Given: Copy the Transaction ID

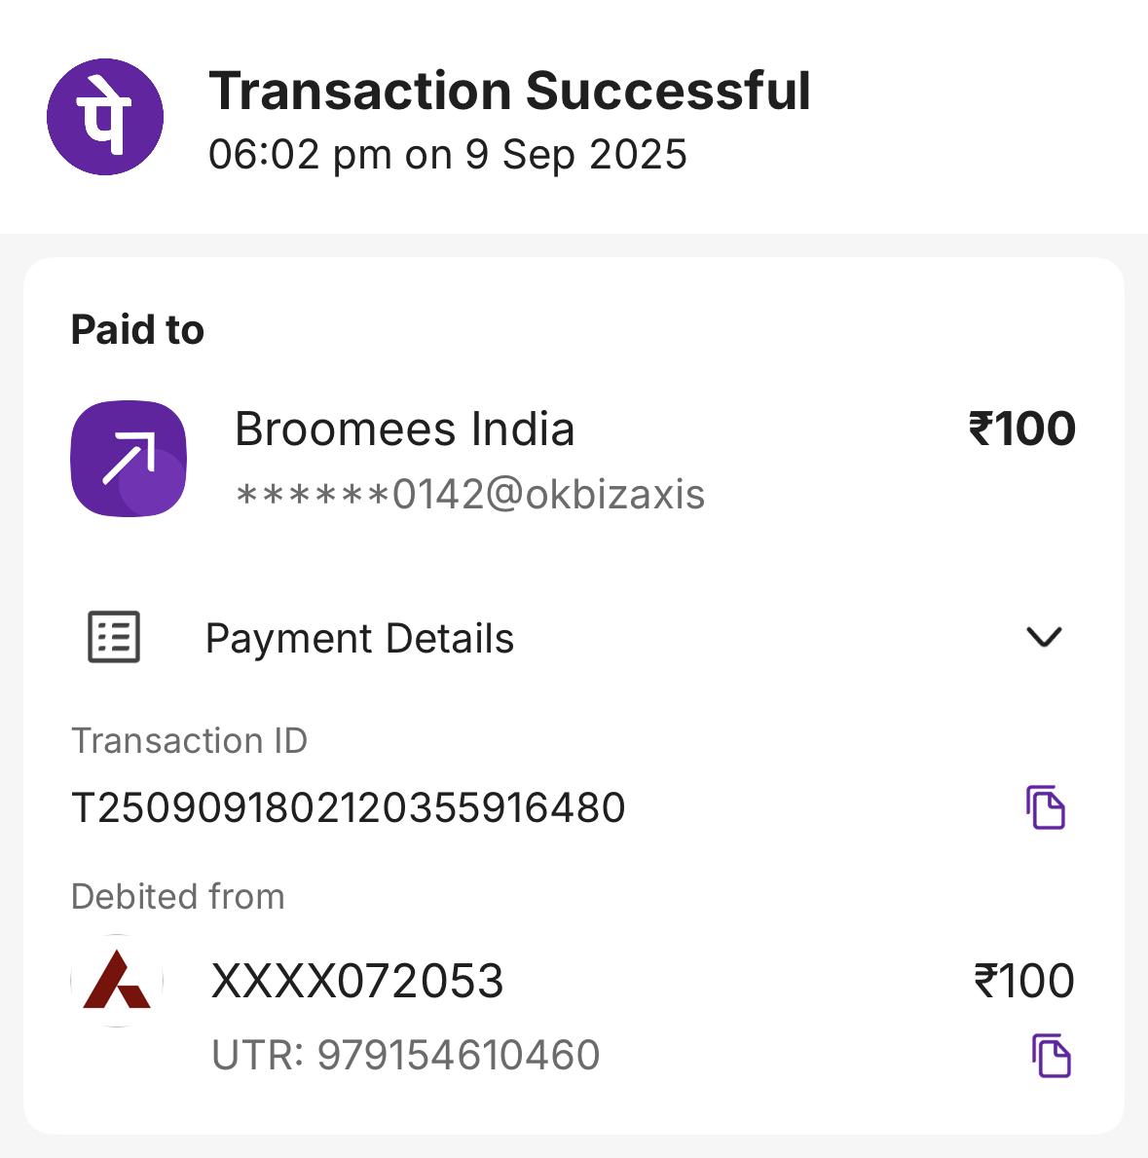Looking at the screenshot, I should point(1046,807).
